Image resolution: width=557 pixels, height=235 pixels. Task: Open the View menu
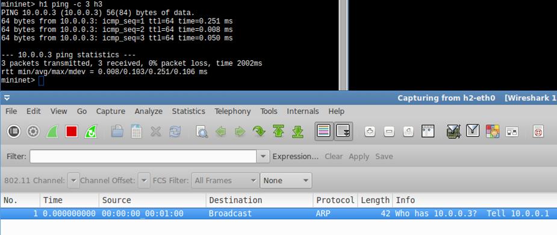58,111
